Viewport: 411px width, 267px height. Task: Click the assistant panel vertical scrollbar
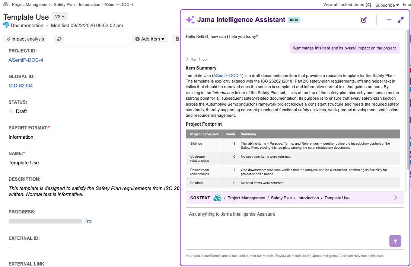408,99
